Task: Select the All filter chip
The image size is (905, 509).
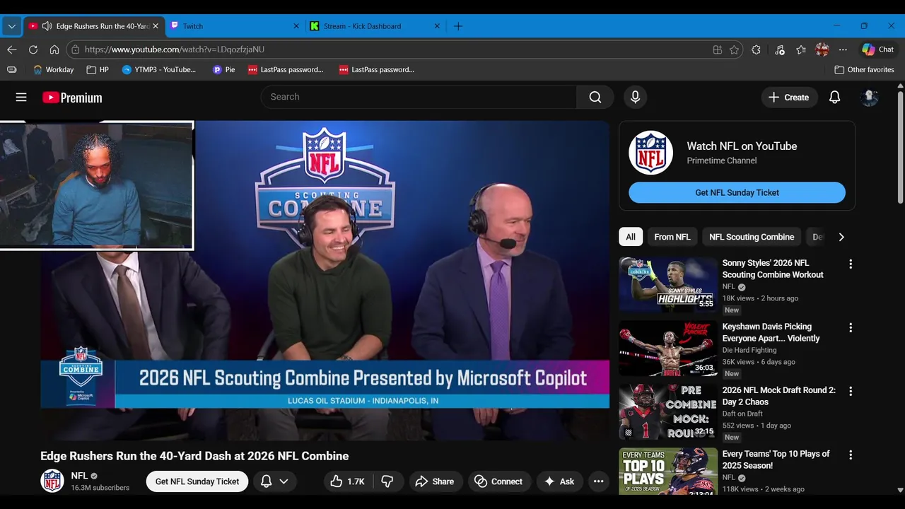Action: click(x=631, y=237)
